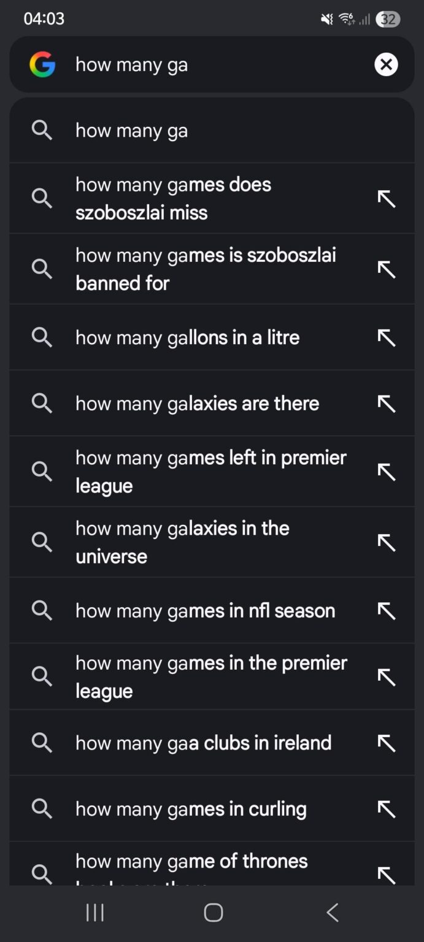Tap the arrow next to 'how many games left in premier league'
Image resolution: width=424 pixels, height=942 pixels.
(x=387, y=471)
